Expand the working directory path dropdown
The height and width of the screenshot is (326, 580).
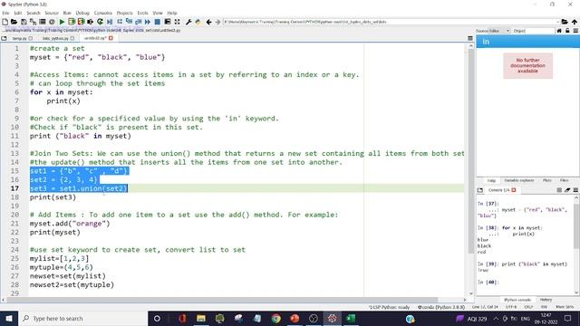pos(557,22)
